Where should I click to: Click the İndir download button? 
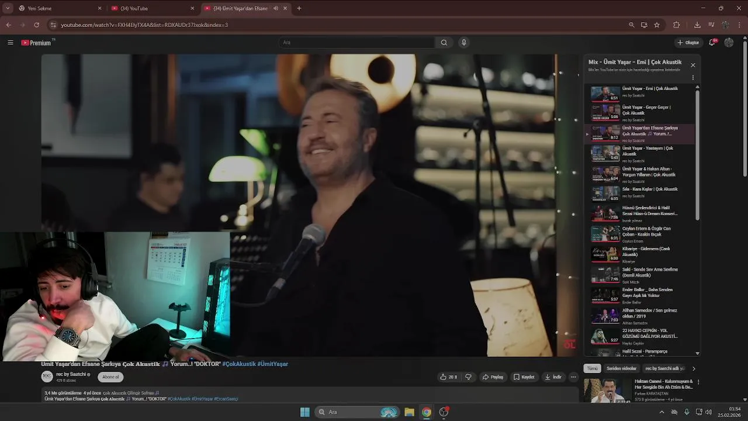(x=553, y=377)
